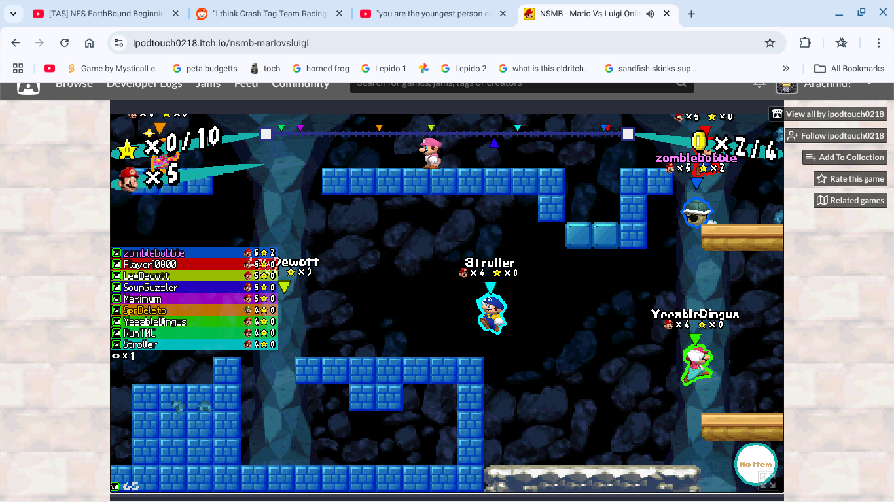
Task: Open the Game by MysticalLe bookmark
Action: 114,68
